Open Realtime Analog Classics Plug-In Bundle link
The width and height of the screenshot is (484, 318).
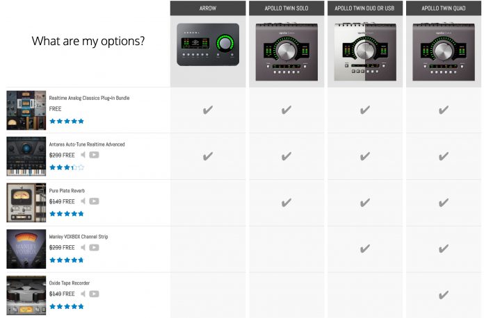(89, 98)
